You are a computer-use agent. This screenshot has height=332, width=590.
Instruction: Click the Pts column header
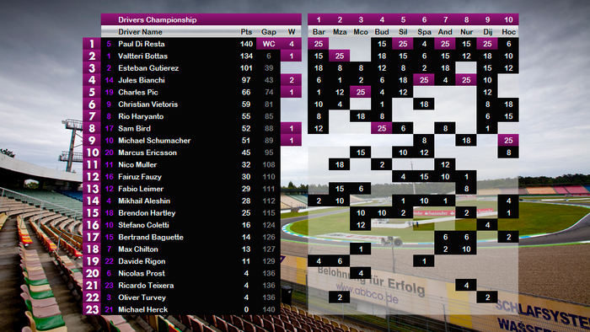(246, 32)
